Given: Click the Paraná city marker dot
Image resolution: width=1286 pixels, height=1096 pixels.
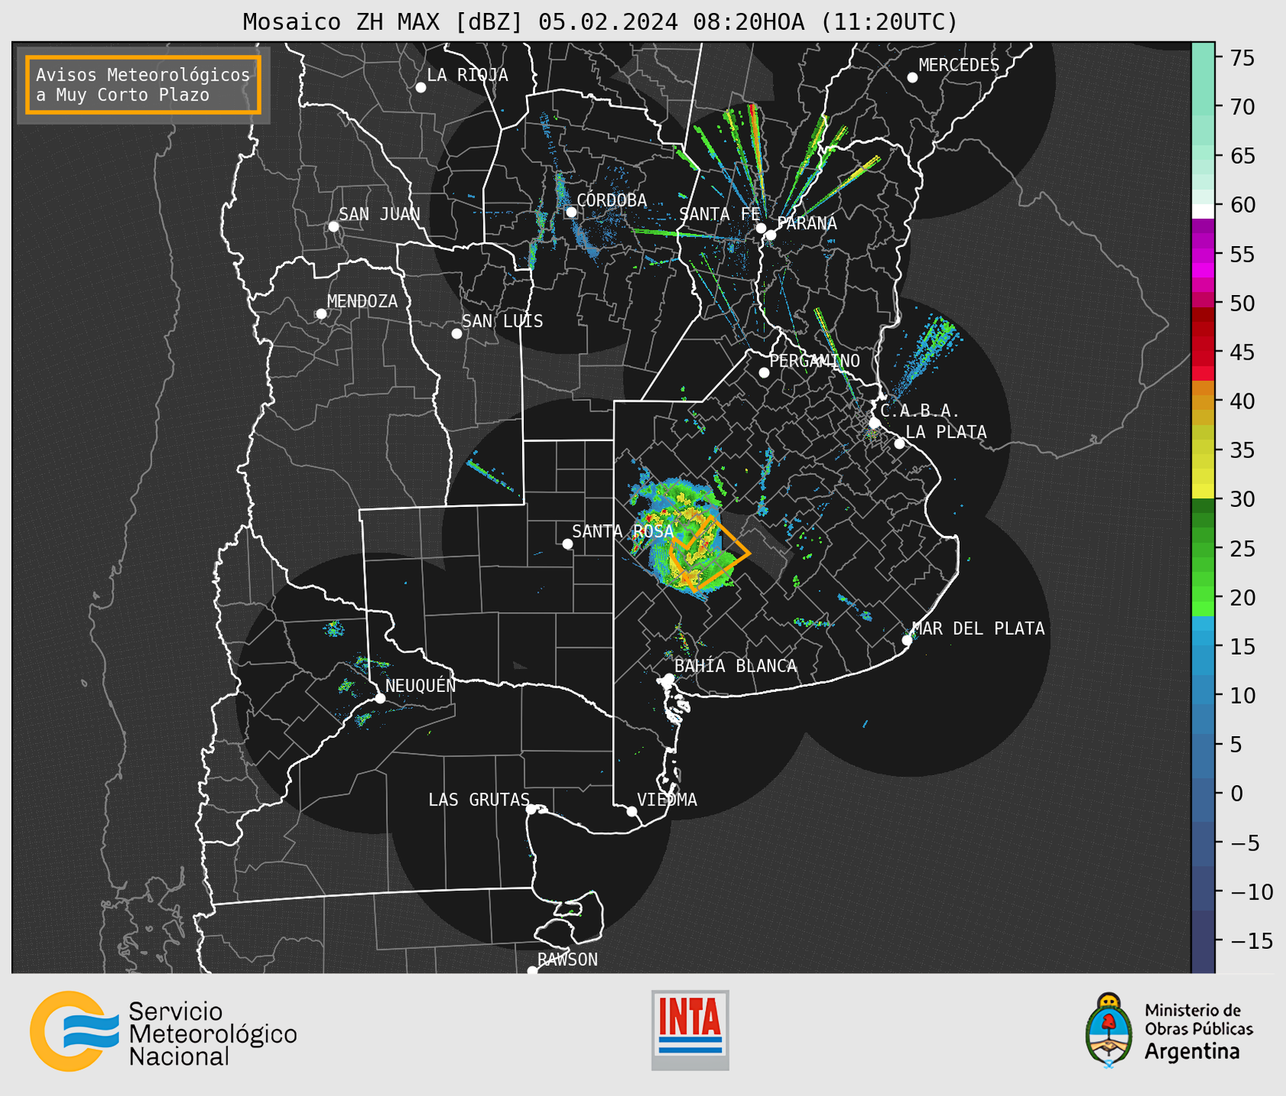Looking at the screenshot, I should (x=771, y=235).
